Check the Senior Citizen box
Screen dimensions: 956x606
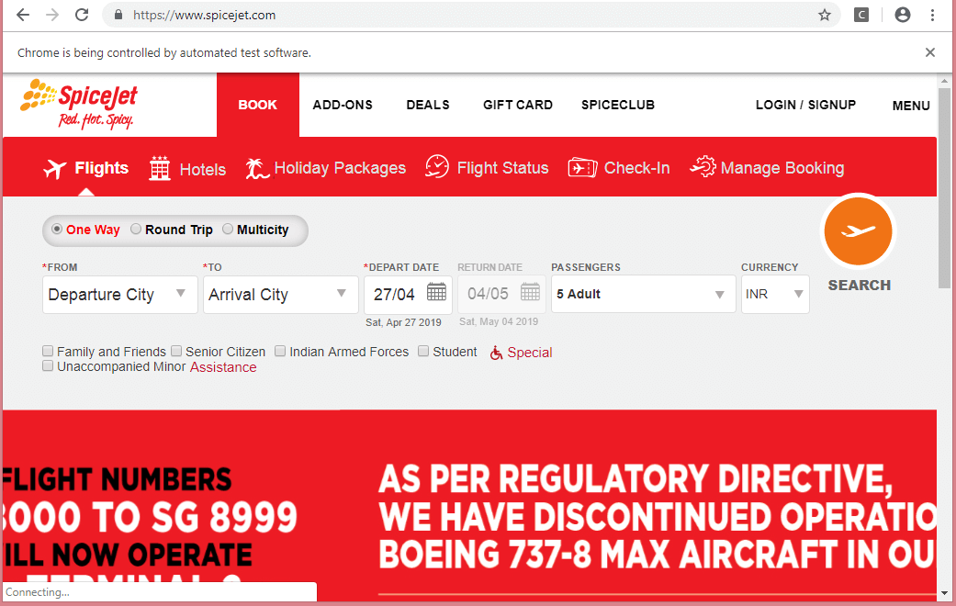click(176, 351)
